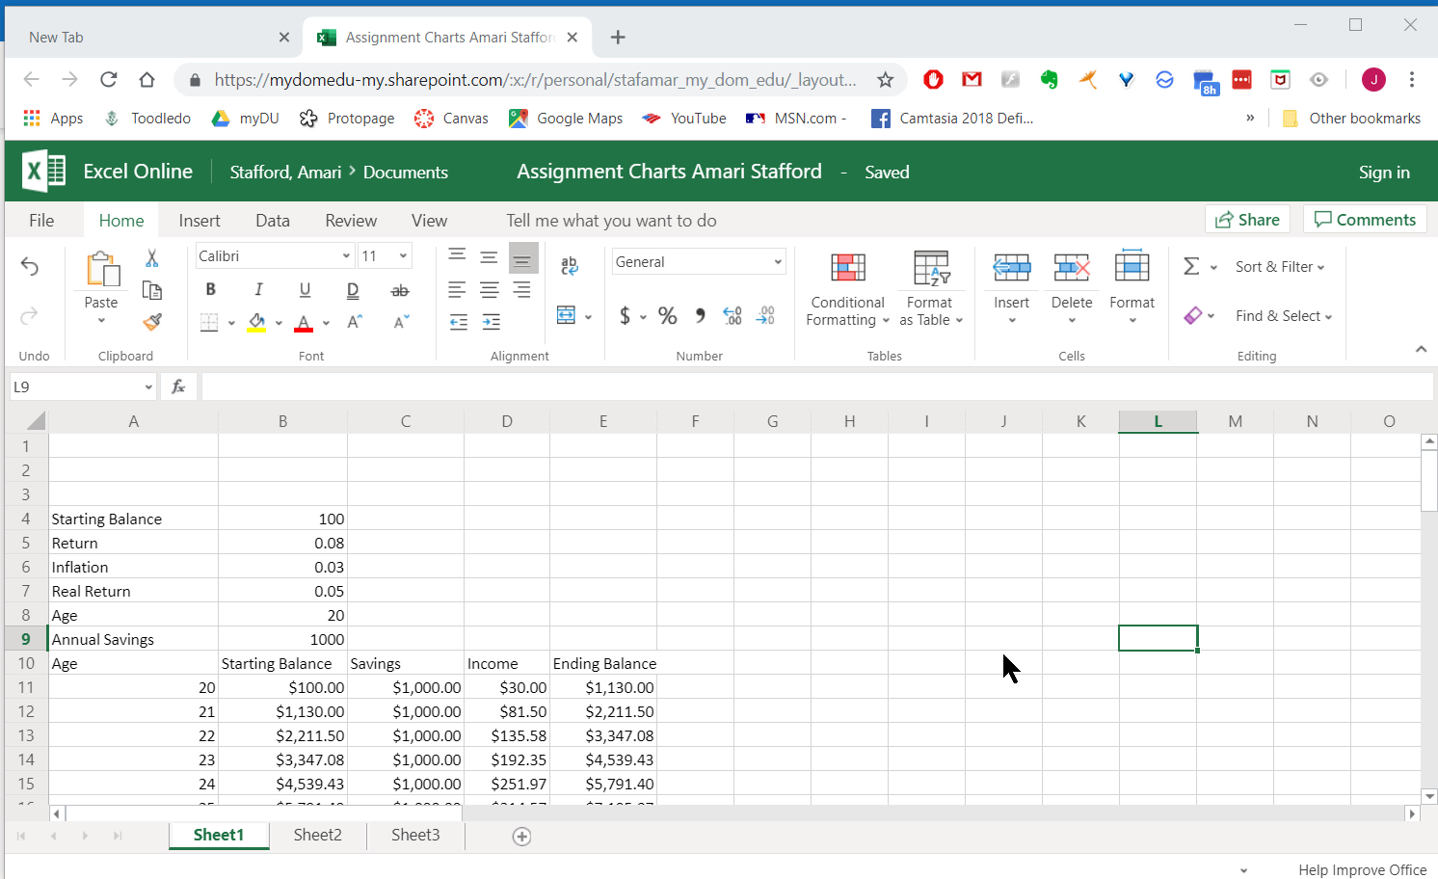The width and height of the screenshot is (1438, 879).
Task: Toggle Italic formatting
Action: [x=258, y=290]
